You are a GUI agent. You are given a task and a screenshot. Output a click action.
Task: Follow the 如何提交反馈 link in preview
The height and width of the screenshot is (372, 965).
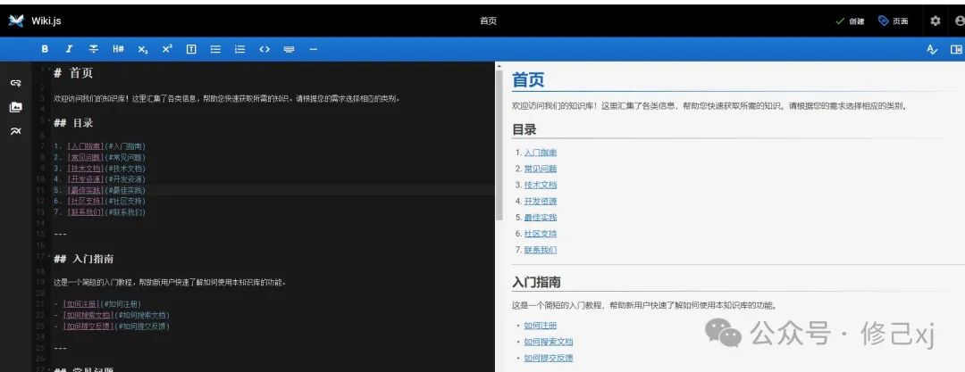pos(549,358)
